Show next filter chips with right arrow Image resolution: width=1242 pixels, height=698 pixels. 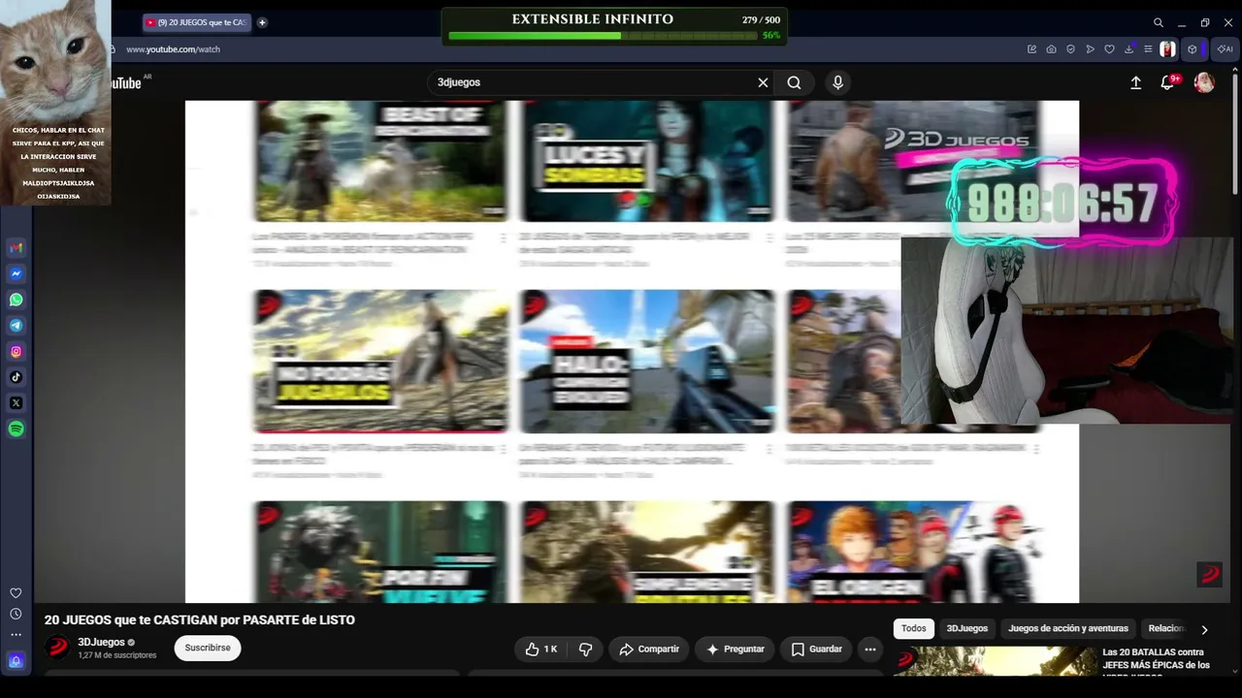point(1204,629)
